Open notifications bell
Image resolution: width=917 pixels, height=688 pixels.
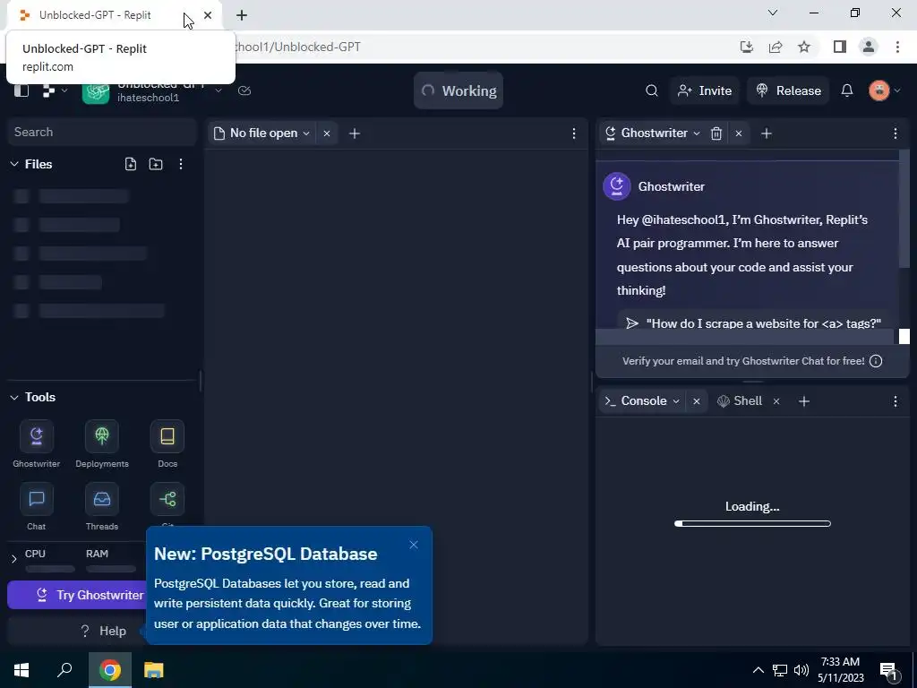tap(847, 90)
